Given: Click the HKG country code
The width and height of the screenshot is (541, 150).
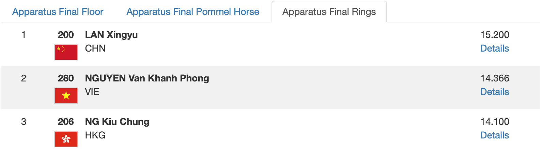Looking at the screenshot, I should pyautogui.click(x=95, y=135).
